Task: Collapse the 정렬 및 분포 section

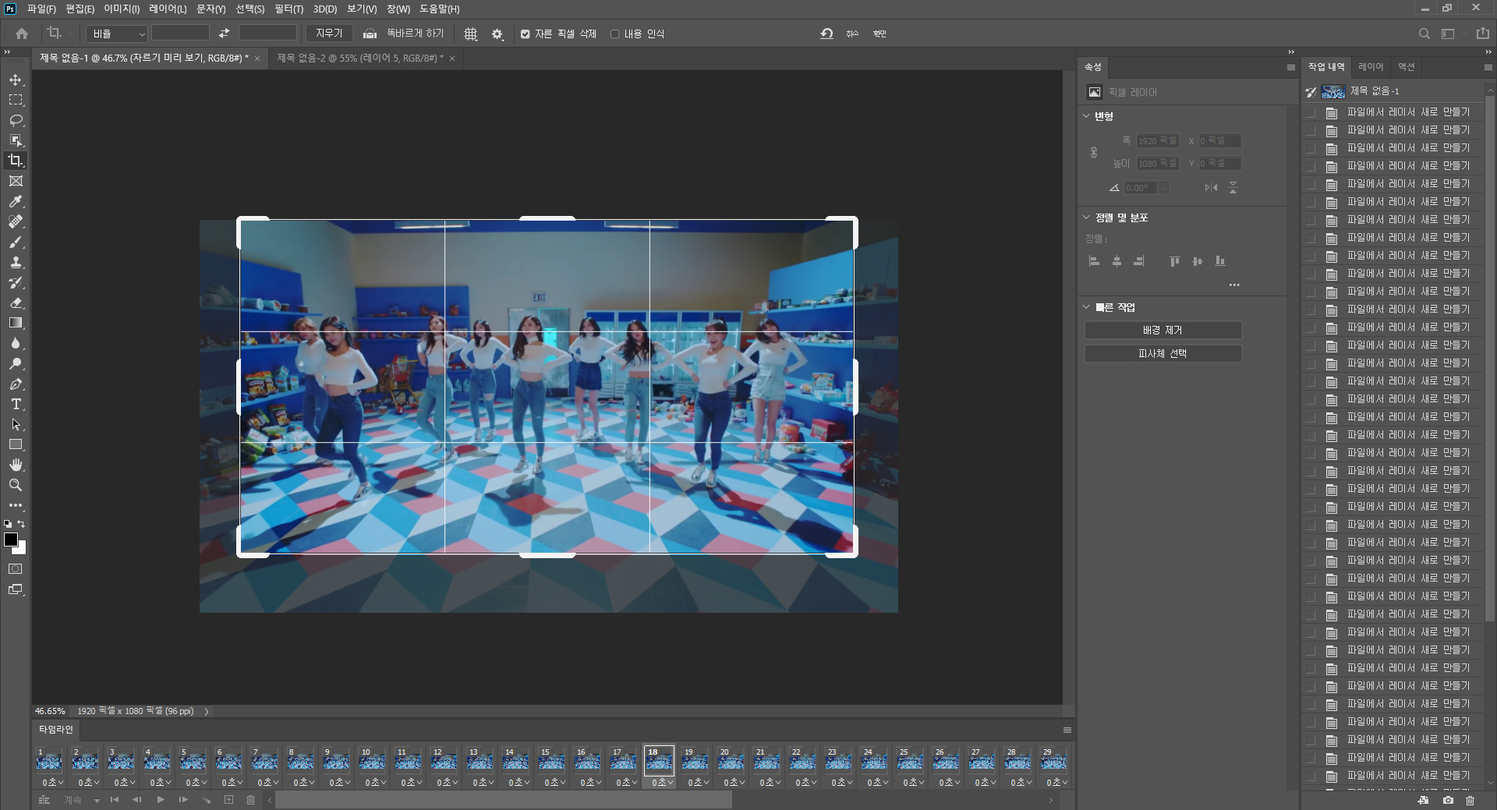Action: (1086, 218)
